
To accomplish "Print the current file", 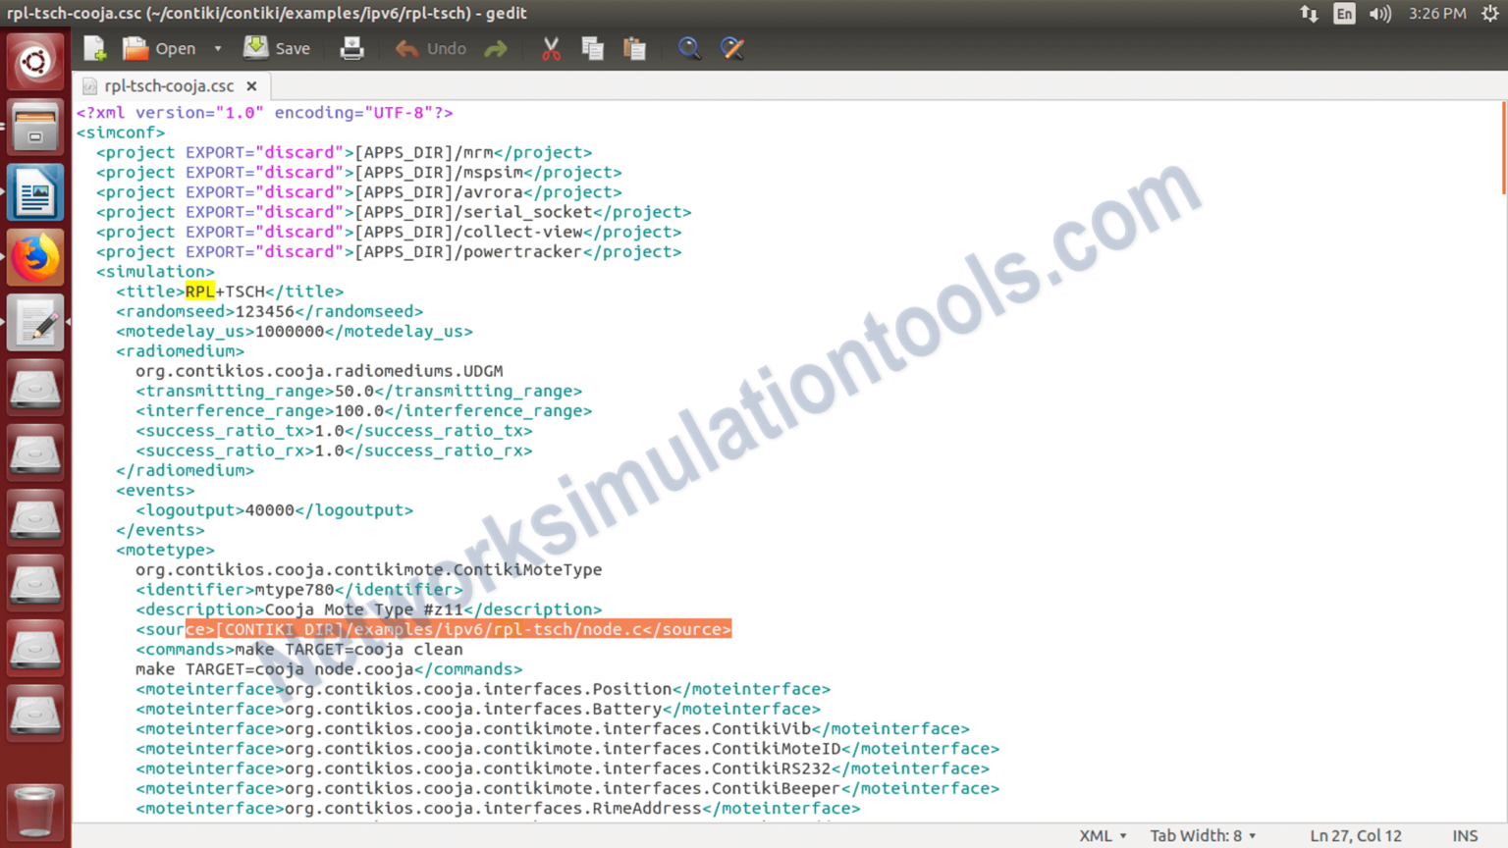I will click(351, 48).
